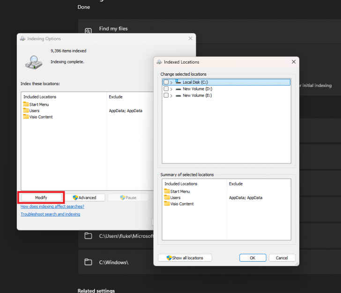This screenshot has width=341, height=293.
Task: Select 'Start Menu' text in Indexing Options list
Action: tap(39, 105)
